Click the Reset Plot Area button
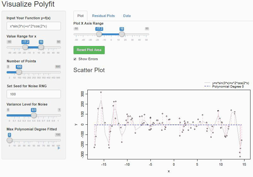 [x=89, y=50]
